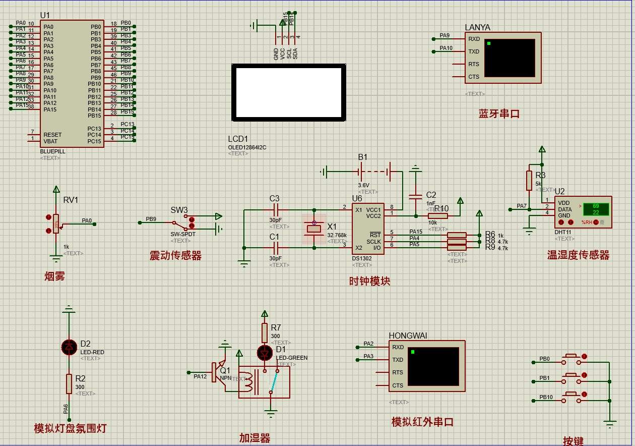Image resolution: width=635 pixels, height=446 pixels.
Task: Click the 按键 label
Action: tap(573, 441)
